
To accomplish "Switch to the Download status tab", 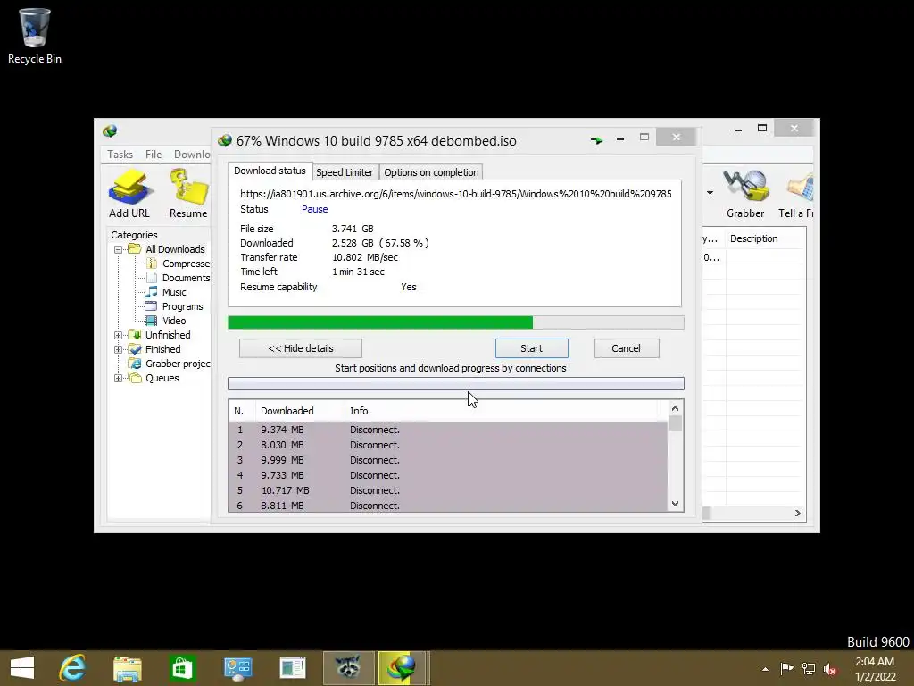I will tap(270, 171).
